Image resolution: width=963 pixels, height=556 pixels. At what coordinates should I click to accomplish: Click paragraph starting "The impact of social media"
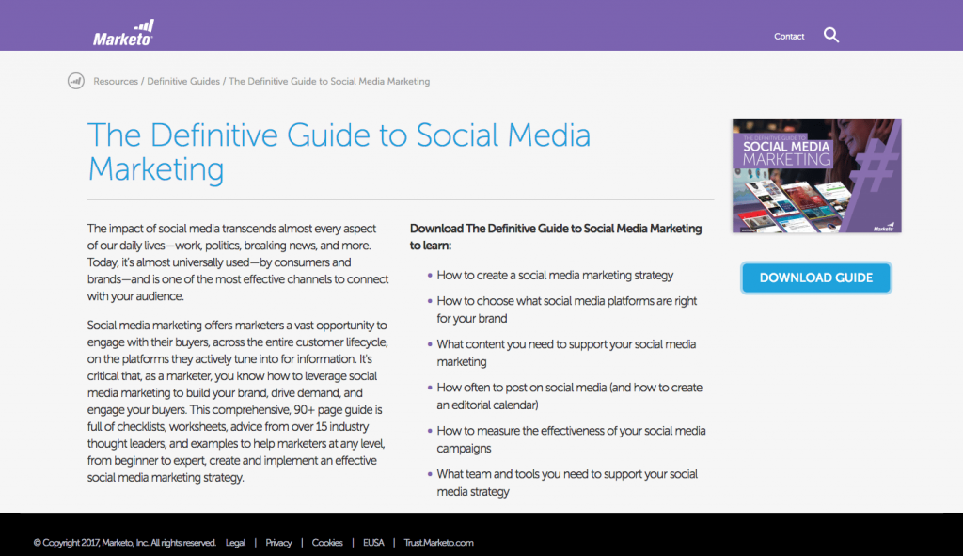coord(238,262)
